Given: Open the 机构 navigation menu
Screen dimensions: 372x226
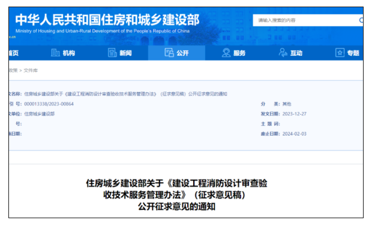Looking at the screenshot, I should tap(63, 53).
